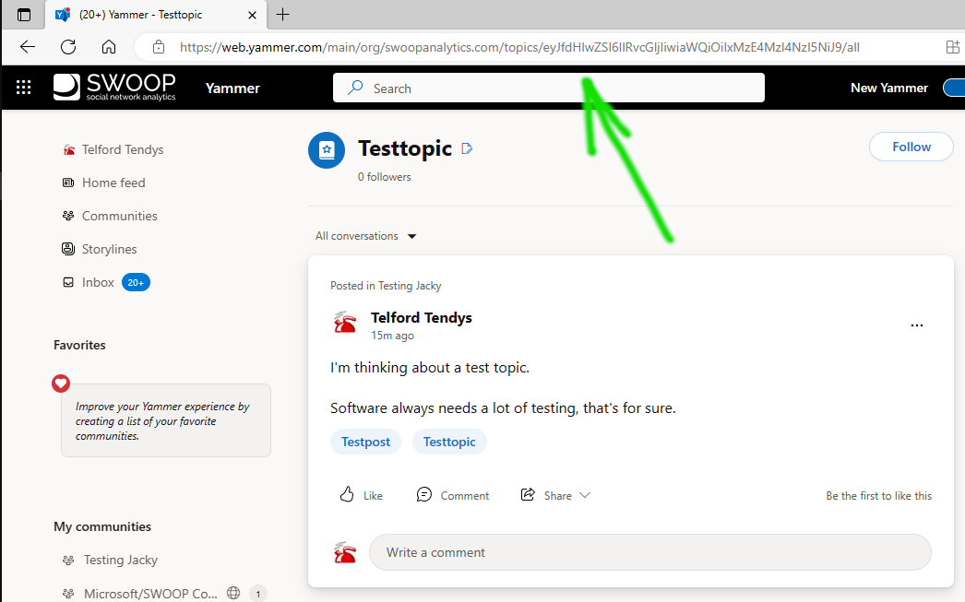Viewport: 965px width, 602px height.
Task: Click the thumbs-up Like icon
Action: tap(347, 495)
